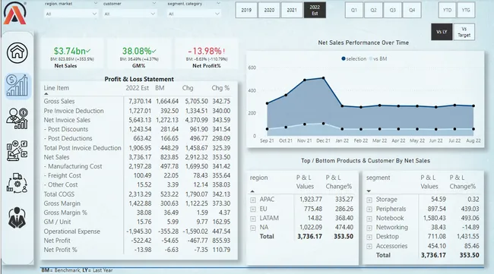Viewport: 494px width, 274px height.
Task: Sort by the Line Item column header
Action: click(x=56, y=88)
